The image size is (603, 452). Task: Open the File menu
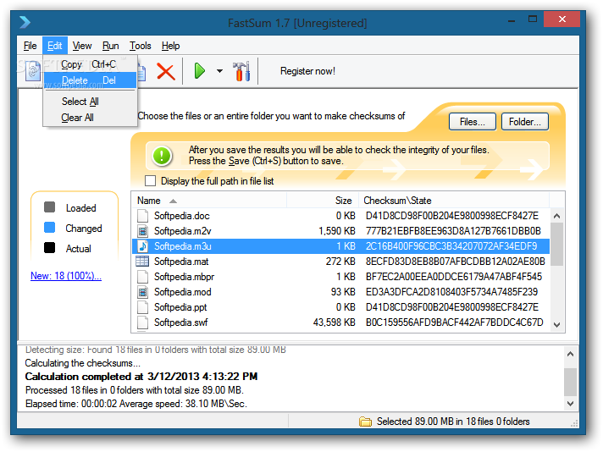(x=30, y=46)
